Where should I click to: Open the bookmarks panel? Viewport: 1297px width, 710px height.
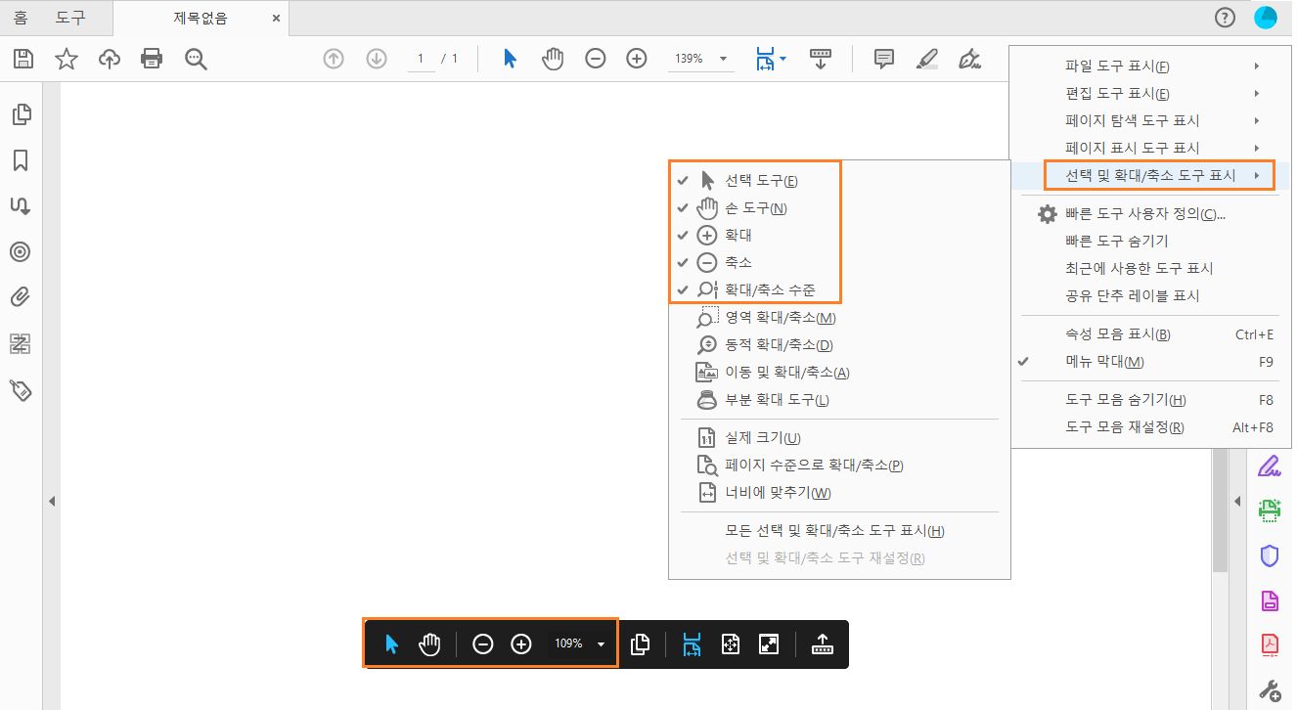[21, 159]
